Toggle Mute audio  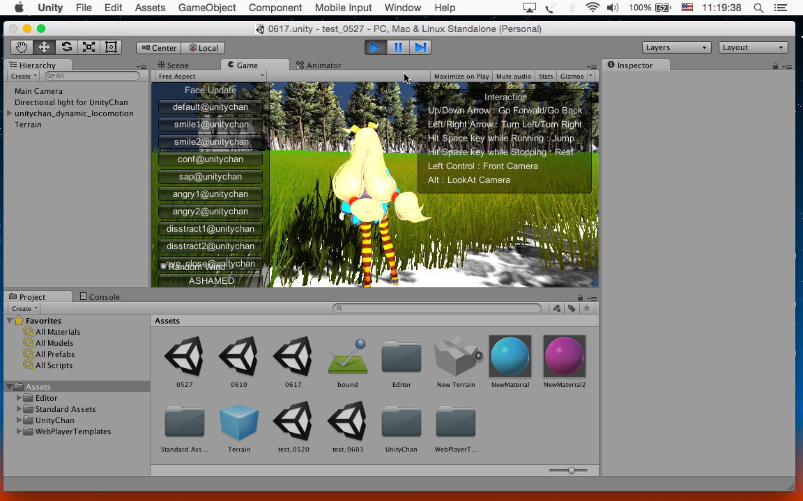pos(514,76)
